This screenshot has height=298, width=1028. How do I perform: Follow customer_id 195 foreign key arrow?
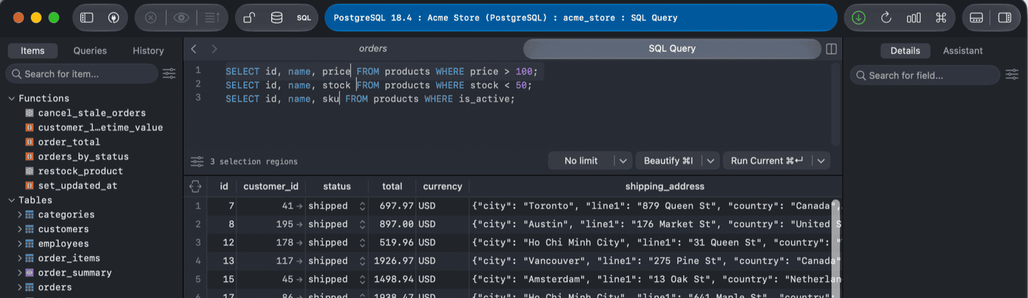tap(299, 224)
